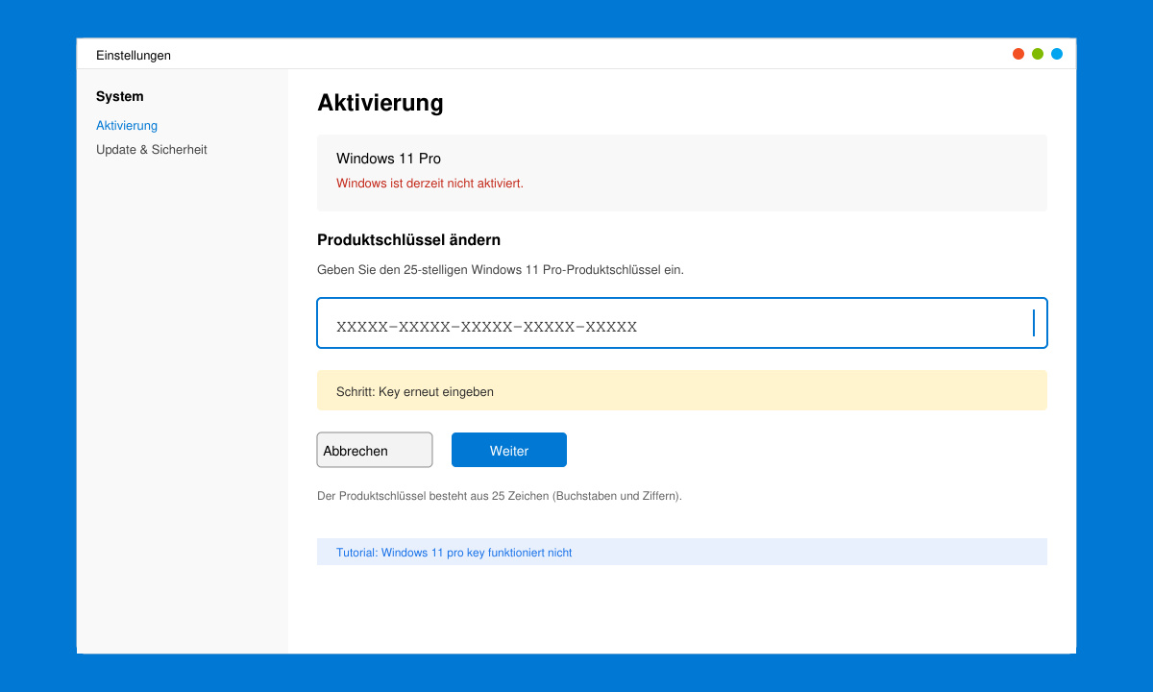Click the red window control dot
Screen dimensions: 1153x692
(x=1018, y=54)
